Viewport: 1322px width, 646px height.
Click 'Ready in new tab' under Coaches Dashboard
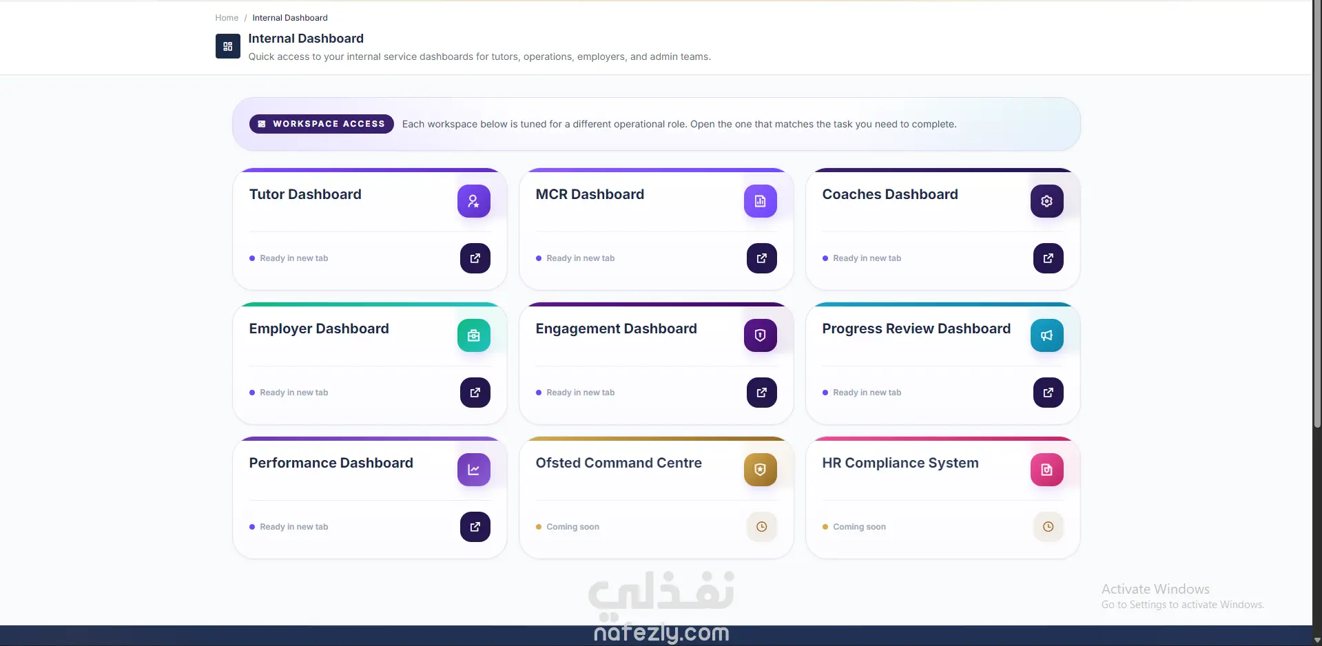[867, 258]
